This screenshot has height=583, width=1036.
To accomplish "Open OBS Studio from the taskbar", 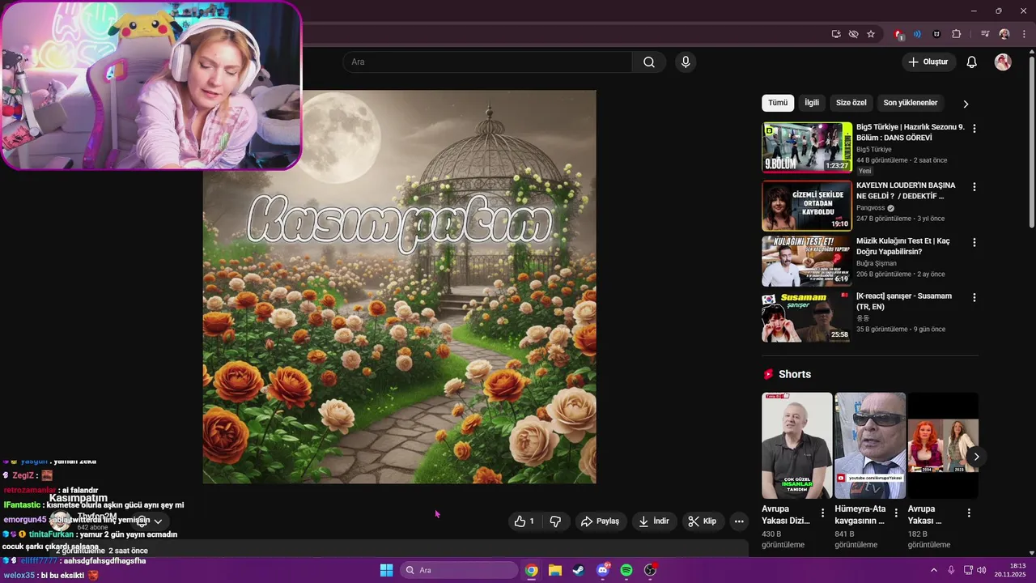I will [650, 570].
